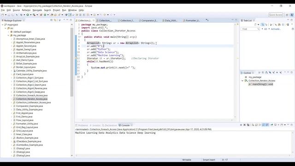Minimize the editor area
Image resolution: width=295 pixels, height=166 pixels.
point(232,20)
